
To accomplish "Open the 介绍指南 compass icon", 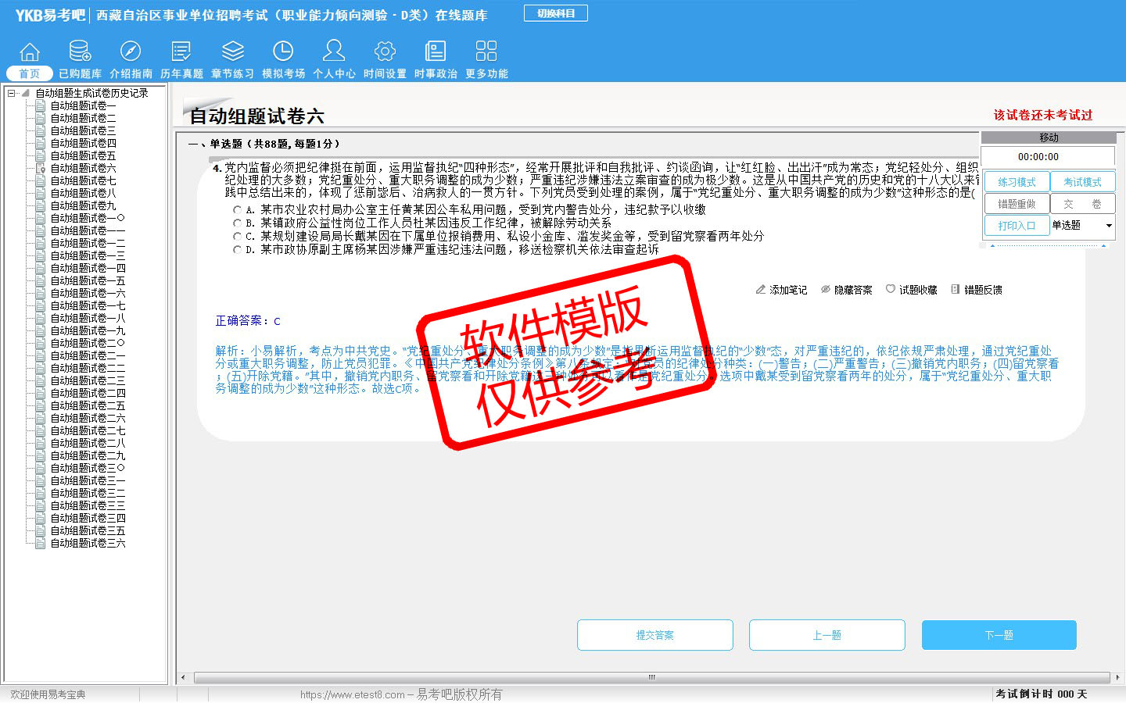I will [131, 52].
